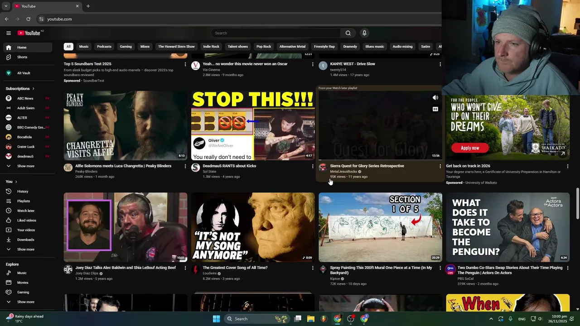Expand Show more under Explore section
The height and width of the screenshot is (326, 580).
27,302
